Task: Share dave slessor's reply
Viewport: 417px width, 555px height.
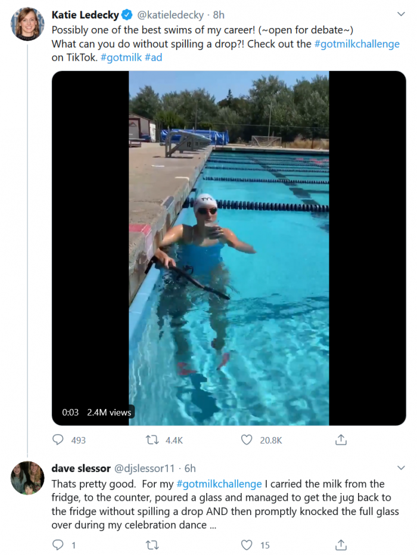Action: (341, 545)
